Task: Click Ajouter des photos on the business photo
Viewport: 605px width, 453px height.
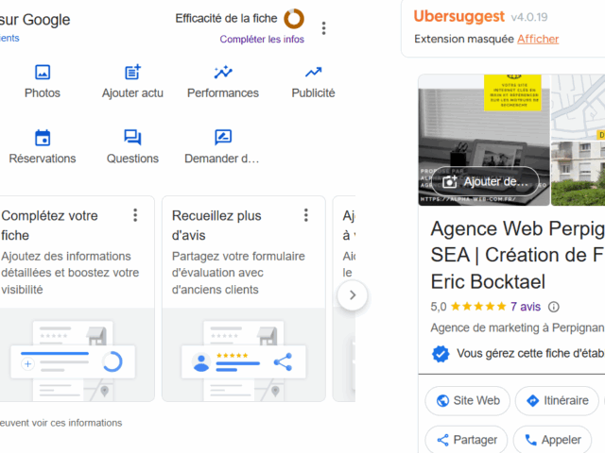Action: pos(479,181)
